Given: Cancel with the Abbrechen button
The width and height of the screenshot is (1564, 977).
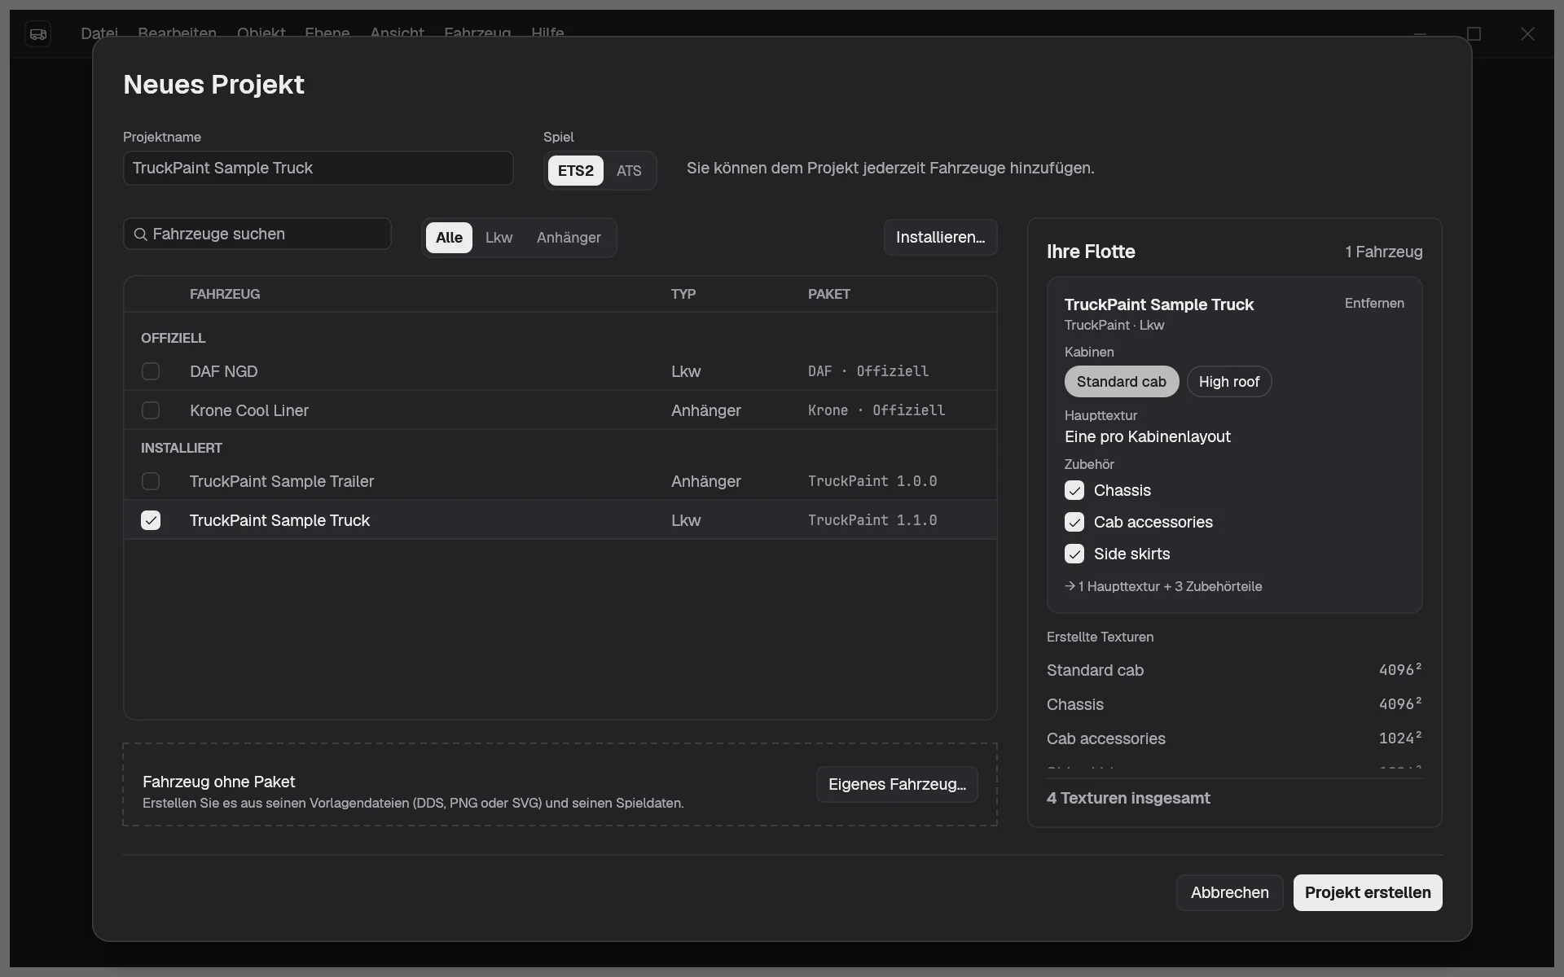Looking at the screenshot, I should [x=1229, y=892].
